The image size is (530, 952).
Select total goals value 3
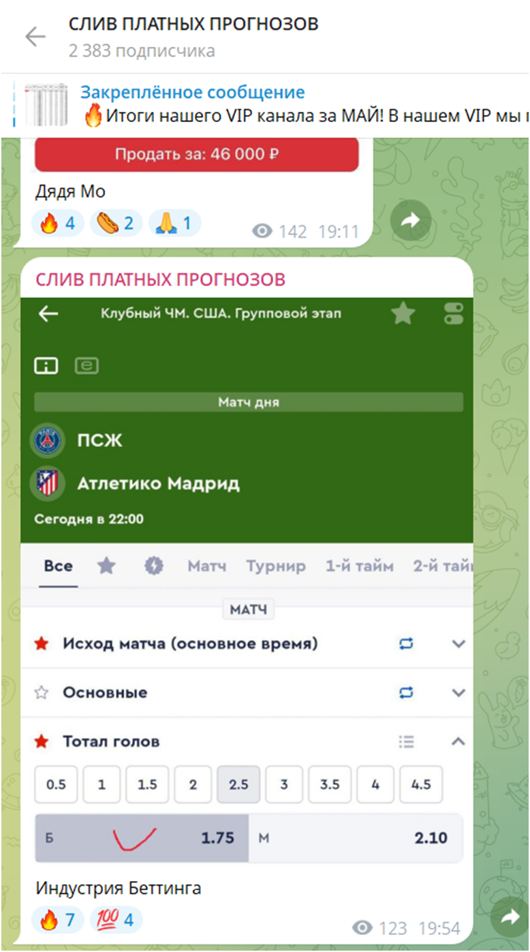[x=284, y=784]
